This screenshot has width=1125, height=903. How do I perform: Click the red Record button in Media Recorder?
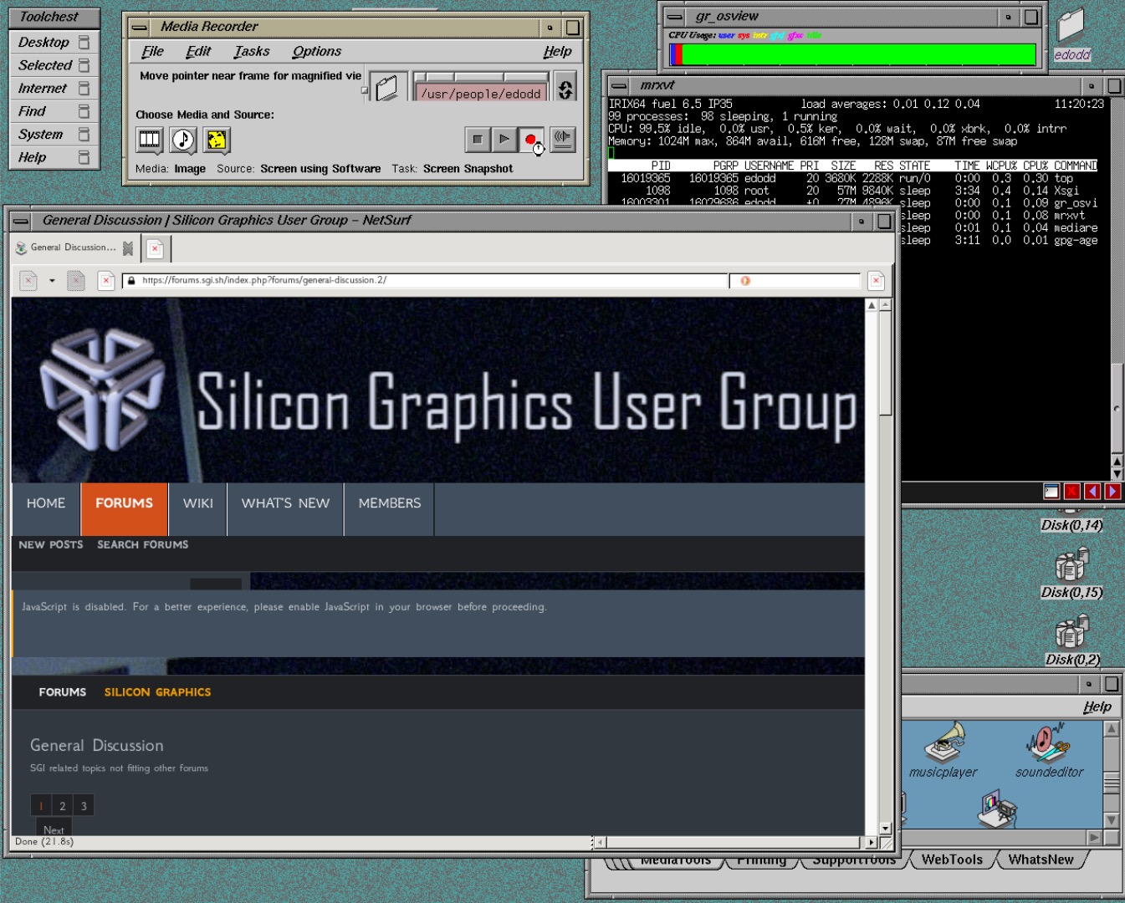point(530,140)
